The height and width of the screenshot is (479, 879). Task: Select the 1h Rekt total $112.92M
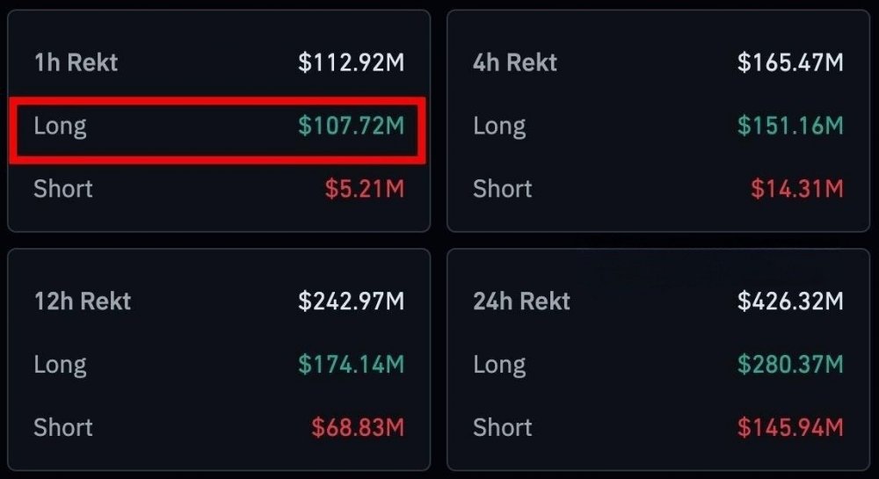pyautogui.click(x=351, y=63)
